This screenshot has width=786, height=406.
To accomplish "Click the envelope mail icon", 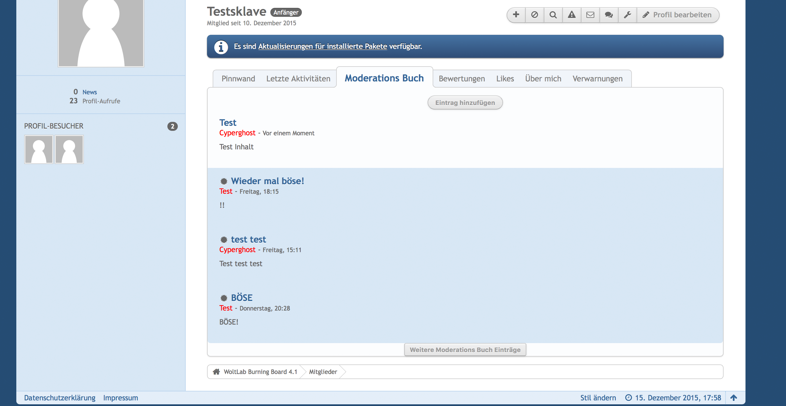I will click(x=590, y=15).
